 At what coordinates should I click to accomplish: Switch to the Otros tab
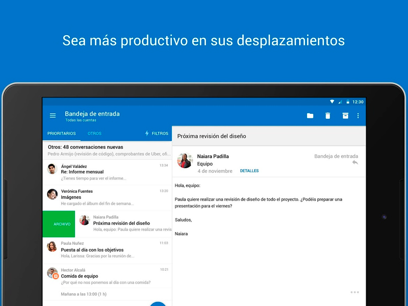(94, 134)
